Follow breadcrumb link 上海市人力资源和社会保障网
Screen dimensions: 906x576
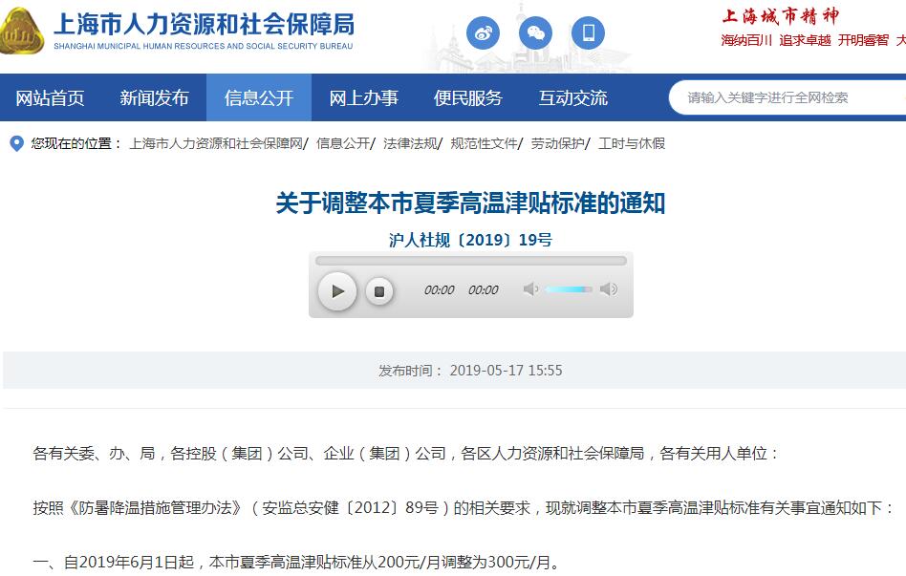tap(216, 143)
